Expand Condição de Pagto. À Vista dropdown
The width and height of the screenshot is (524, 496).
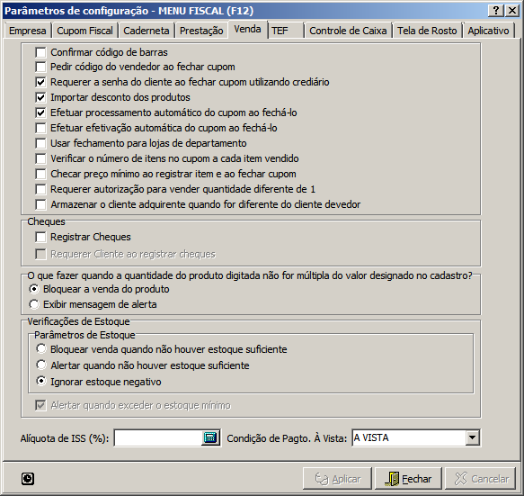[473, 437]
